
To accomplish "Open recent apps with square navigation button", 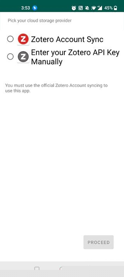I will click(37, 269).
